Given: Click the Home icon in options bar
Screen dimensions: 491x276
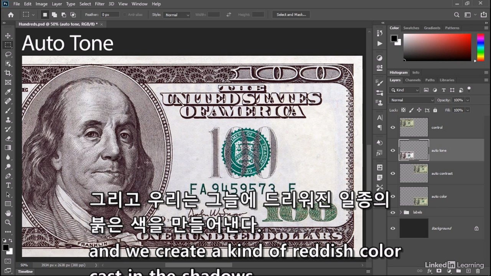Looking at the screenshot, I should point(11,15).
